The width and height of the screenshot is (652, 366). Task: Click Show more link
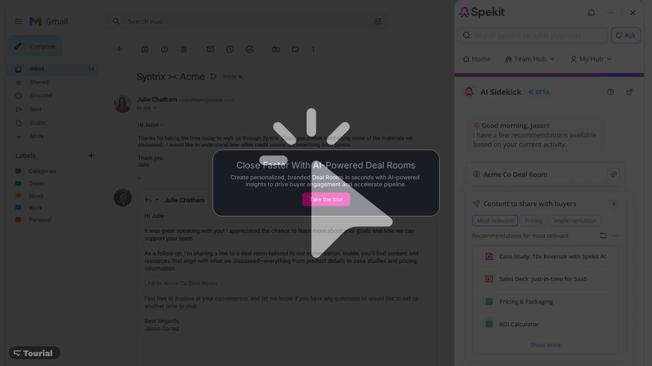click(546, 345)
